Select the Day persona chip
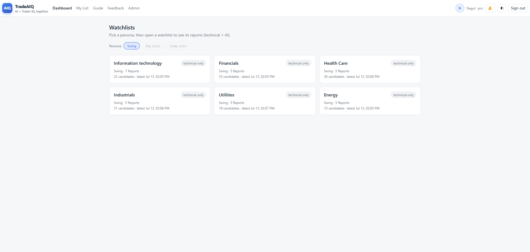The height and width of the screenshot is (252, 530). click(153, 46)
